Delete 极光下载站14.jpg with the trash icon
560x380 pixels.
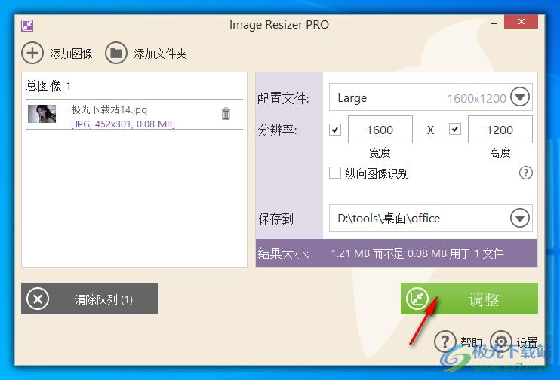[226, 114]
